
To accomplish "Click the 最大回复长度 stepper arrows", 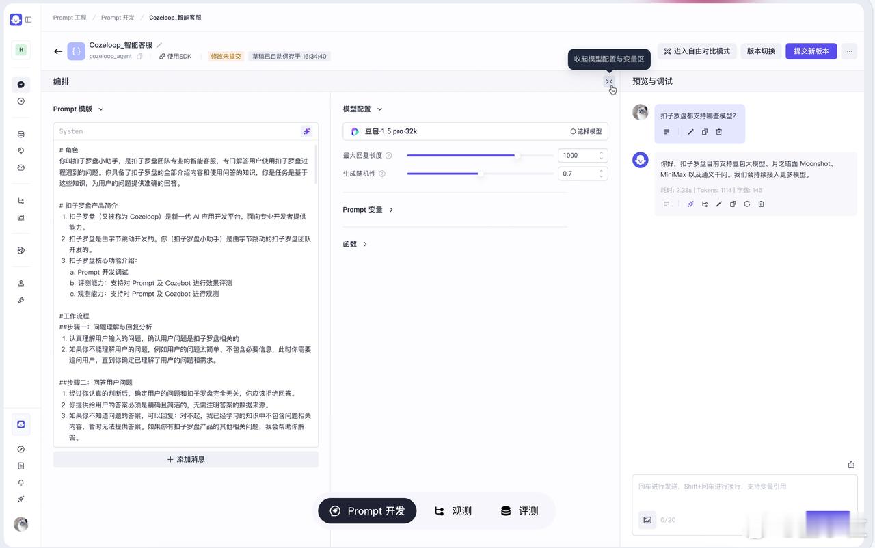I will click(601, 155).
